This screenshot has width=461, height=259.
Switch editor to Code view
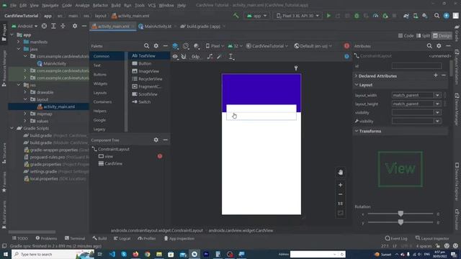[406, 35]
